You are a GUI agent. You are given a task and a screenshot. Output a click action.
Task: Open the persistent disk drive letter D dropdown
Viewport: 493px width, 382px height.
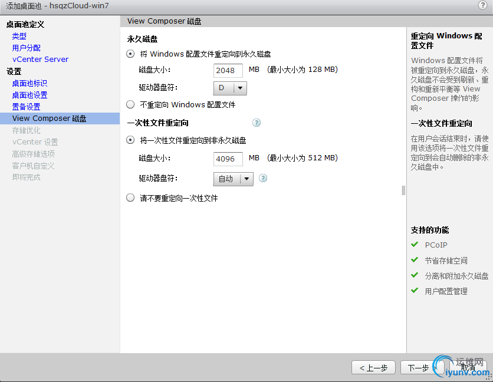[x=230, y=88]
